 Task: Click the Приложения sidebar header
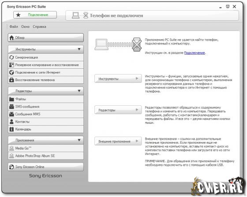[x=46, y=140]
